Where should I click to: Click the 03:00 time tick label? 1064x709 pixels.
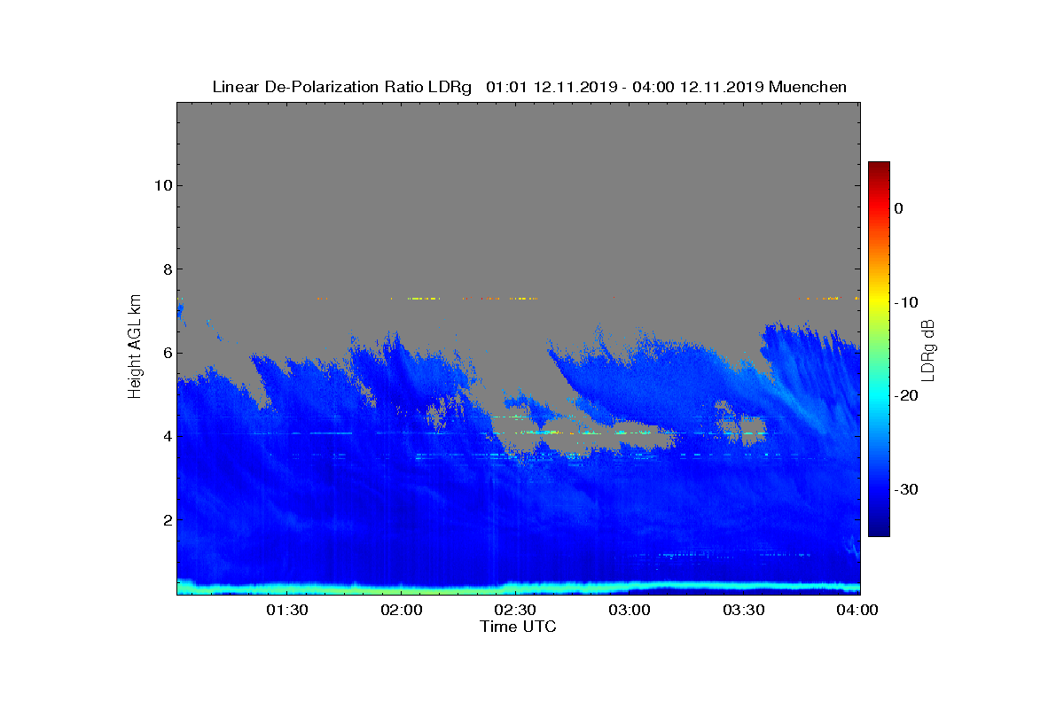click(630, 610)
